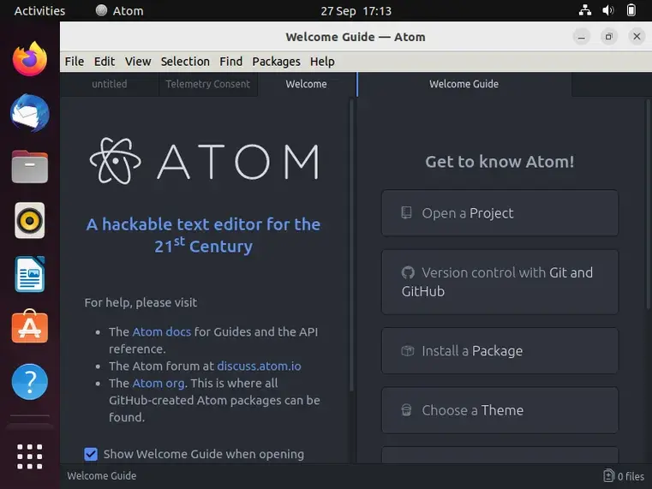
Task: Click the Atom app icon in top bar
Action: pos(101,10)
